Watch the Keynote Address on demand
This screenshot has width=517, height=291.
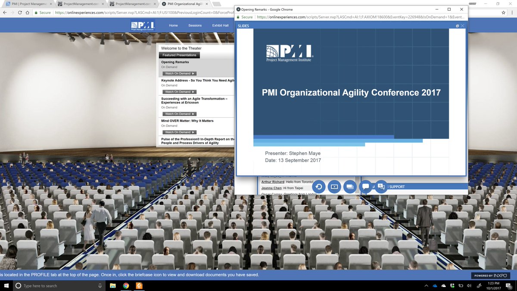click(180, 92)
